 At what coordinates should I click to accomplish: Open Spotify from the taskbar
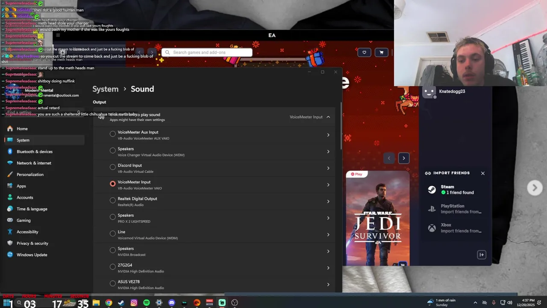pyautogui.click(x=147, y=303)
